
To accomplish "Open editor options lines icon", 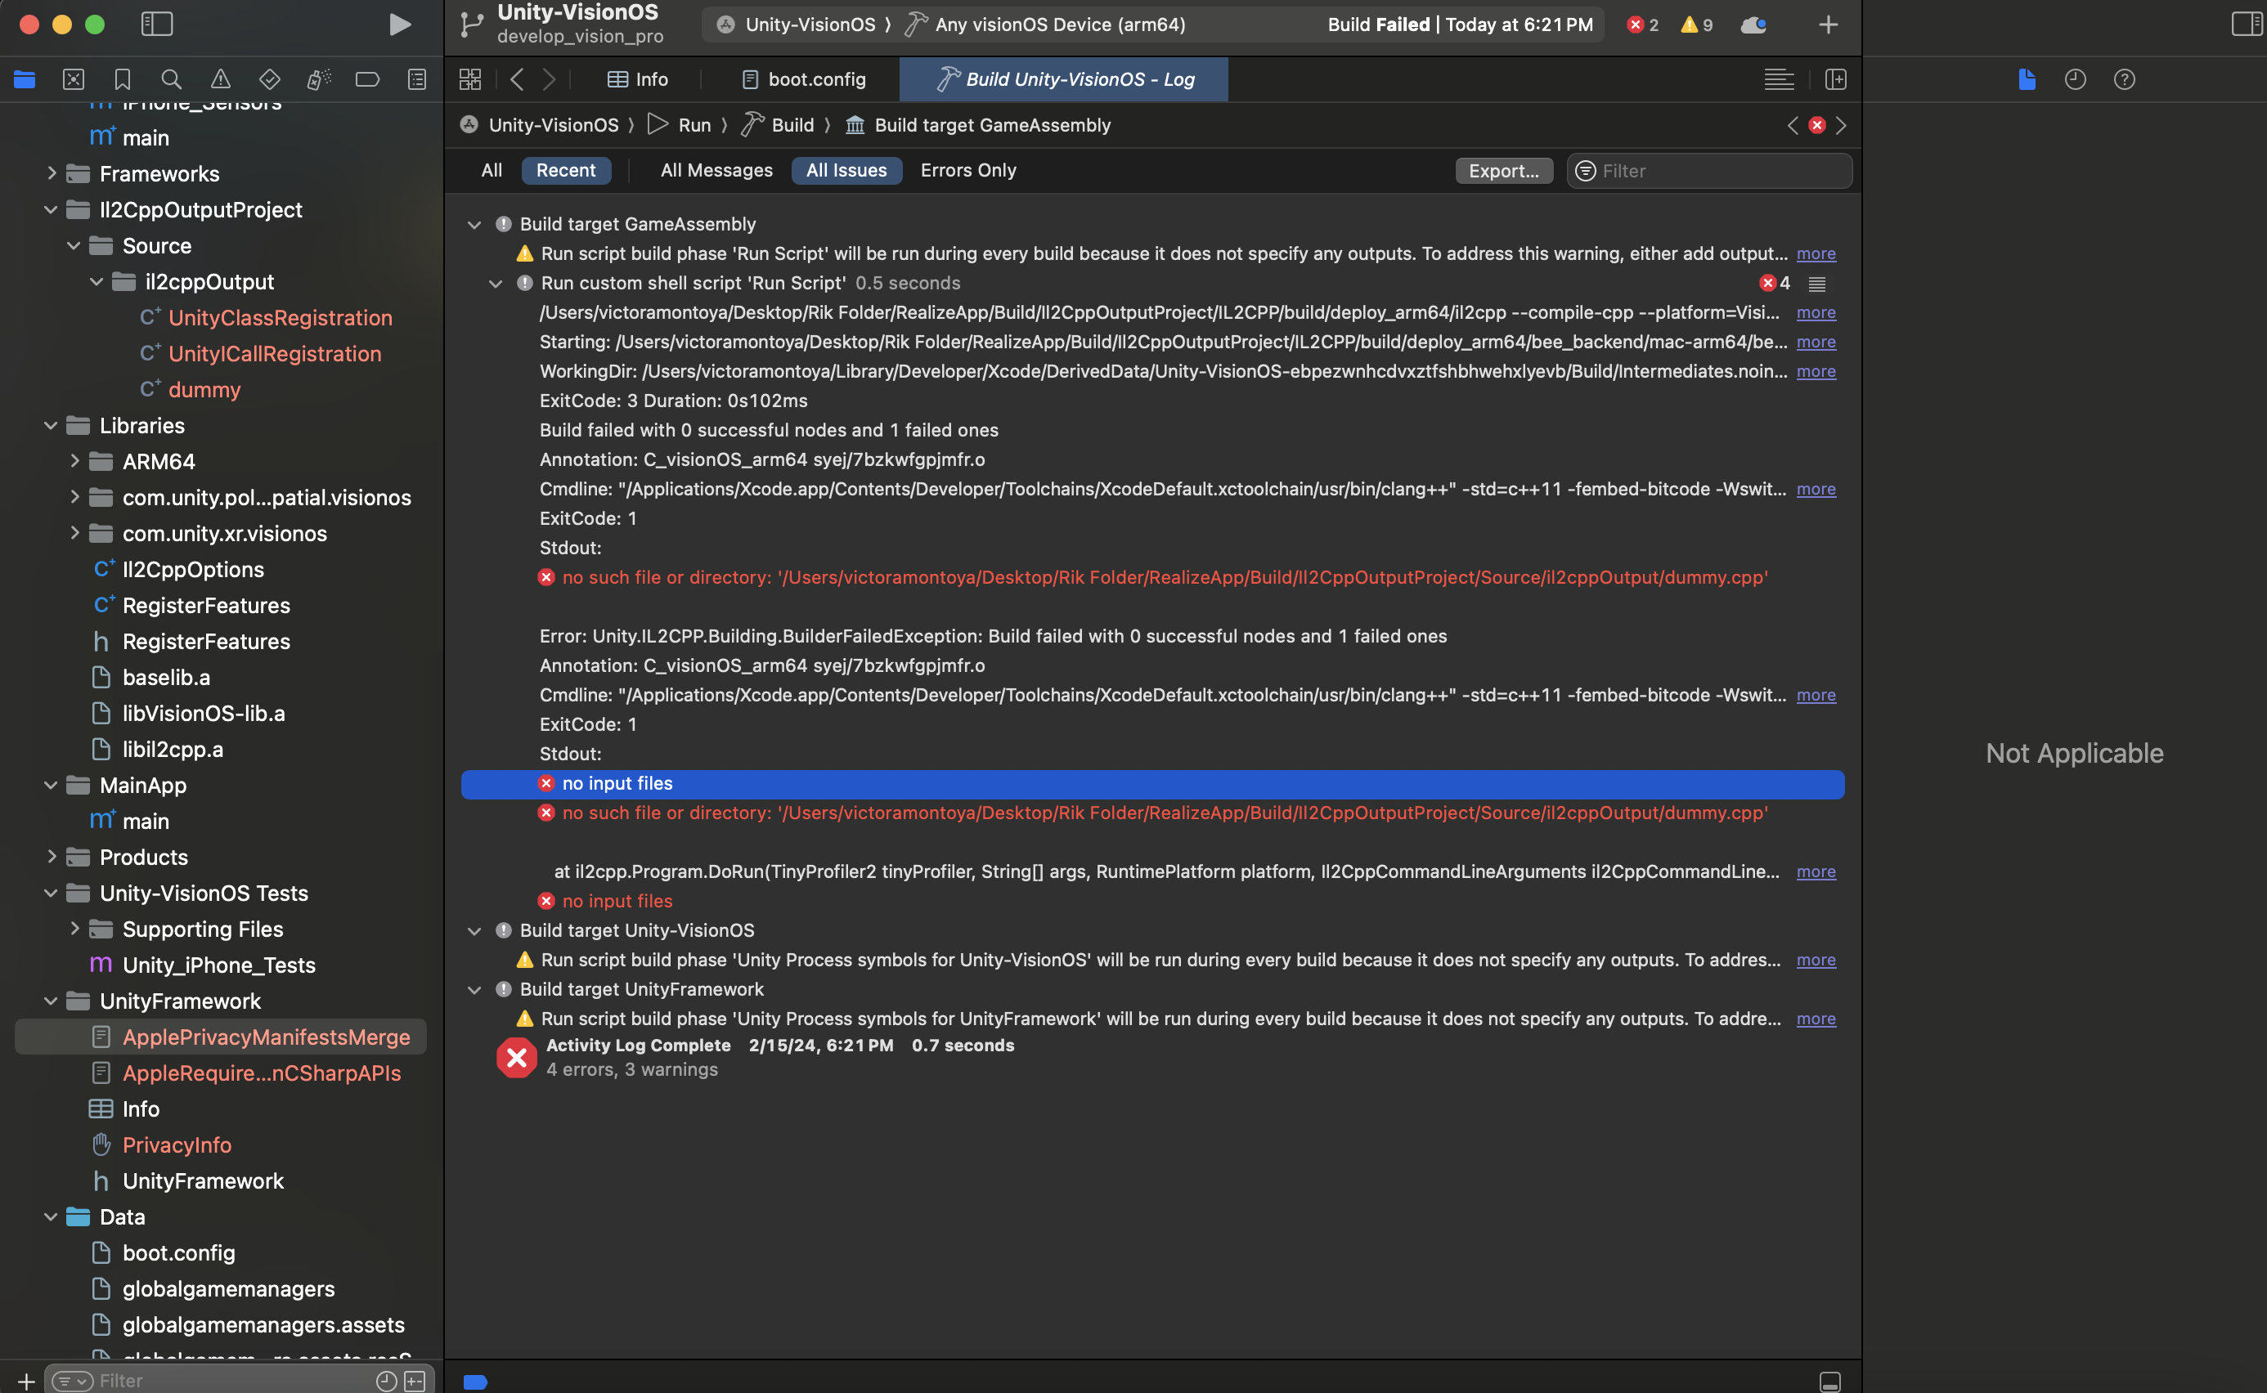I will (x=1779, y=79).
